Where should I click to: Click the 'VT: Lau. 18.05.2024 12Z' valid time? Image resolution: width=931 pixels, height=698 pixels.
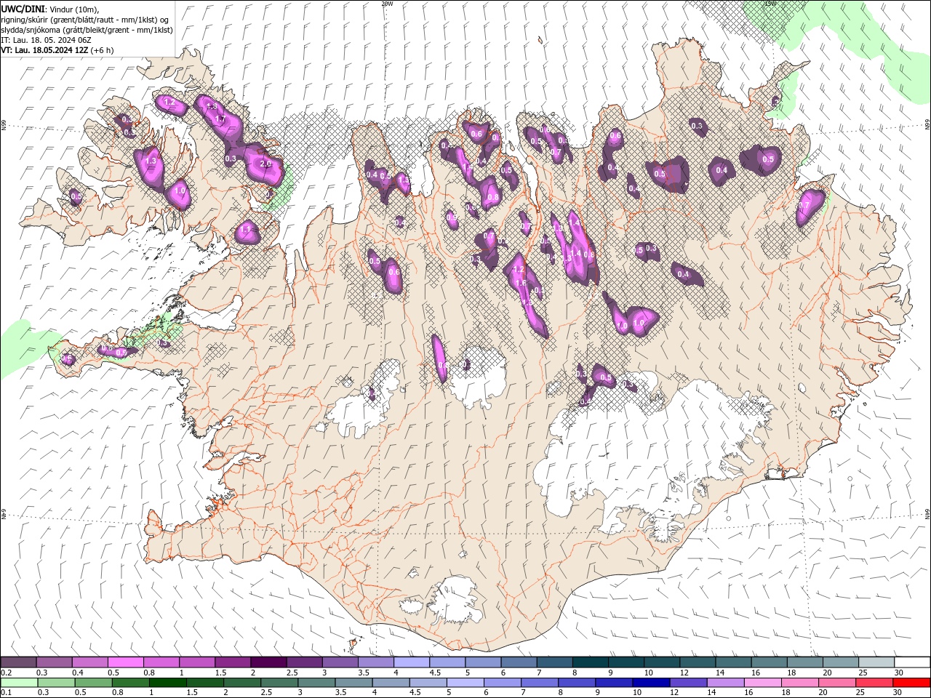[45, 50]
